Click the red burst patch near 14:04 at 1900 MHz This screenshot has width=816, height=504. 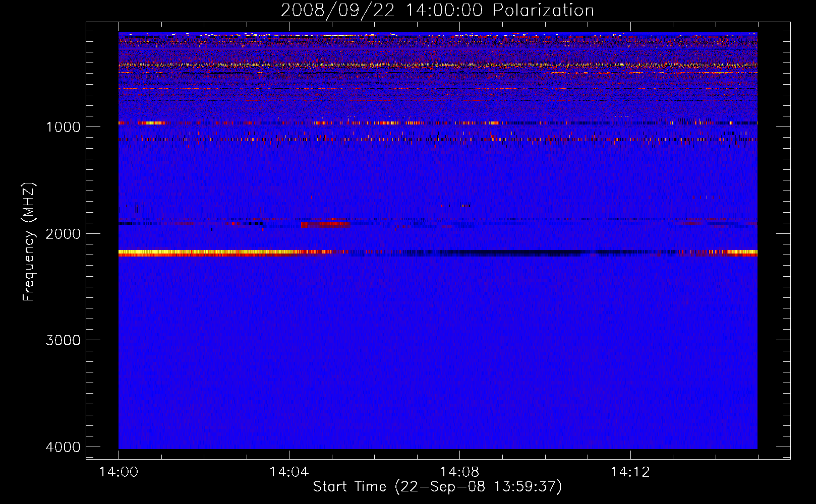(325, 225)
